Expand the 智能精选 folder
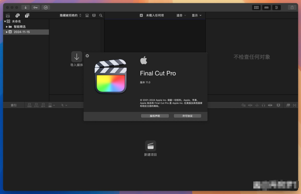 [x=7, y=27]
